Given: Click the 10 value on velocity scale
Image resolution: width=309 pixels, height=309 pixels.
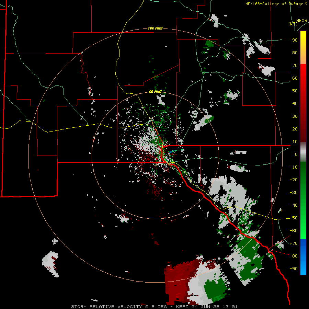Looking at the screenshot, I should click(295, 142).
